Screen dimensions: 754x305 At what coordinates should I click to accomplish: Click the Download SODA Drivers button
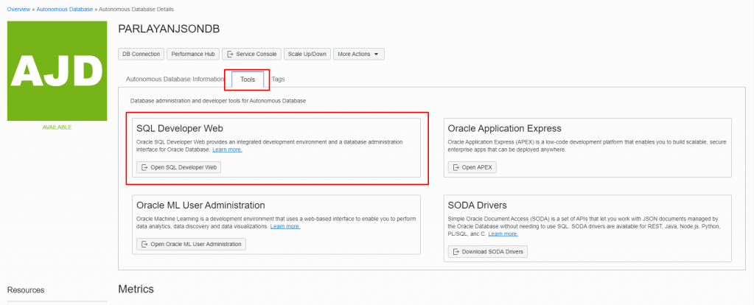(488, 252)
